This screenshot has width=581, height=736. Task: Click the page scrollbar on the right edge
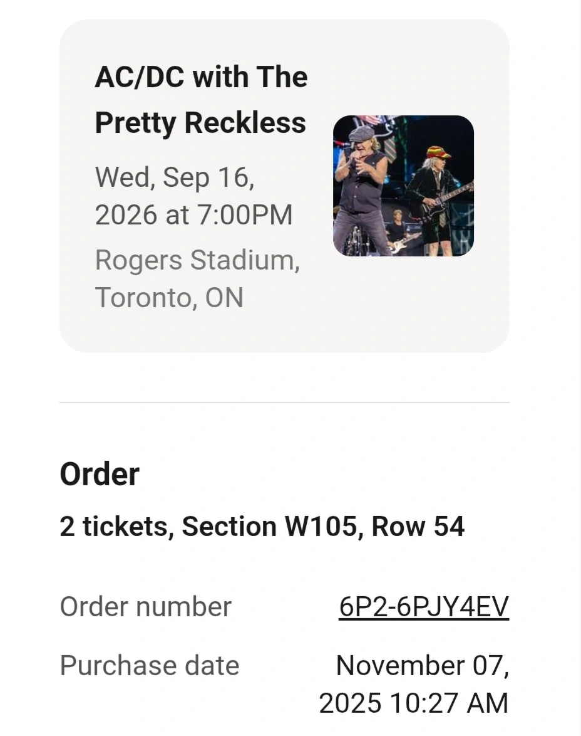coord(578,368)
